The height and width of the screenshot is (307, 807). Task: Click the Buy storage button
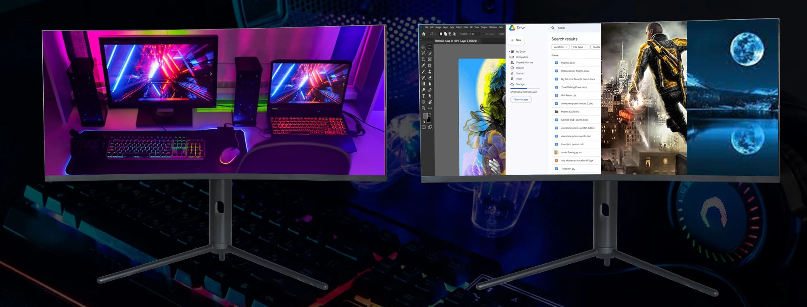(521, 100)
